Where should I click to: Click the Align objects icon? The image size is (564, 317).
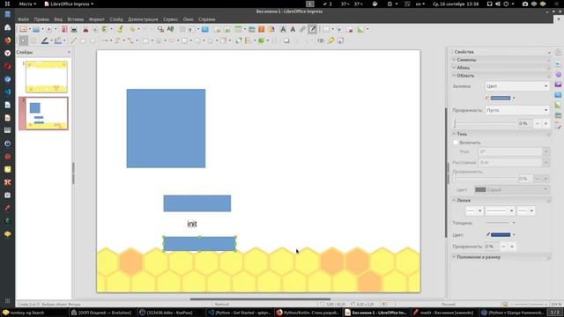[x=249, y=41]
